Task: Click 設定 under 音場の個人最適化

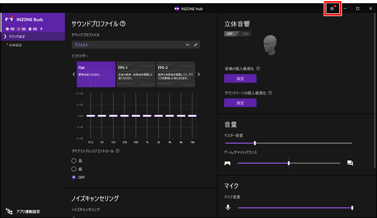Action: [240, 78]
